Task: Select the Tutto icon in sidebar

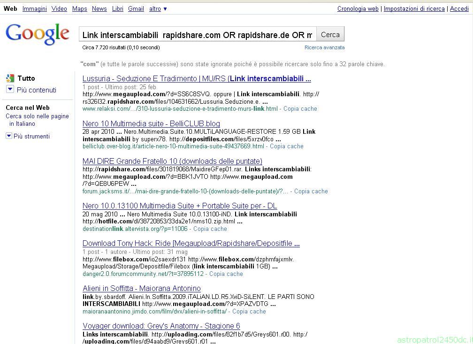Action: 10,78
